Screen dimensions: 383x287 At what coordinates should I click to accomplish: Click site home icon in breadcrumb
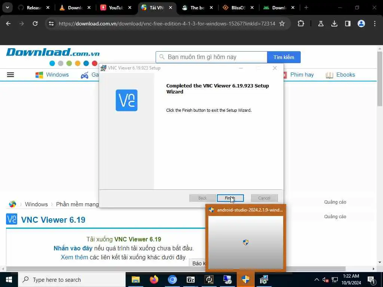(12, 204)
